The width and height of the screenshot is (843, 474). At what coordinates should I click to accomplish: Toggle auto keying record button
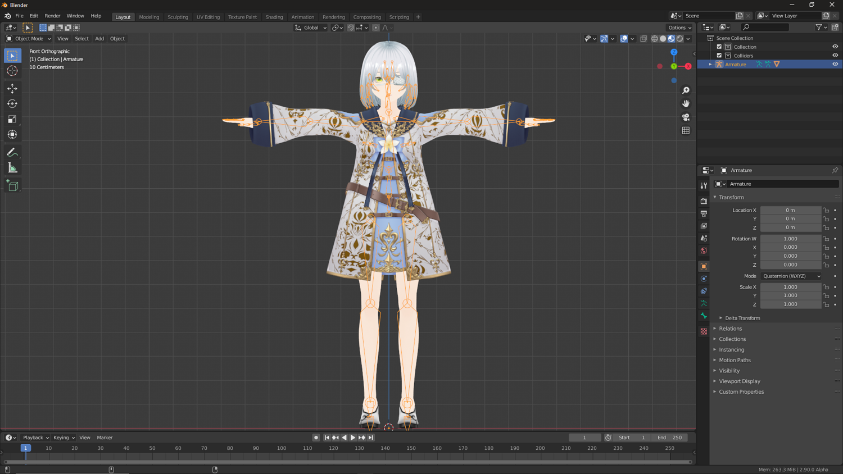316,437
